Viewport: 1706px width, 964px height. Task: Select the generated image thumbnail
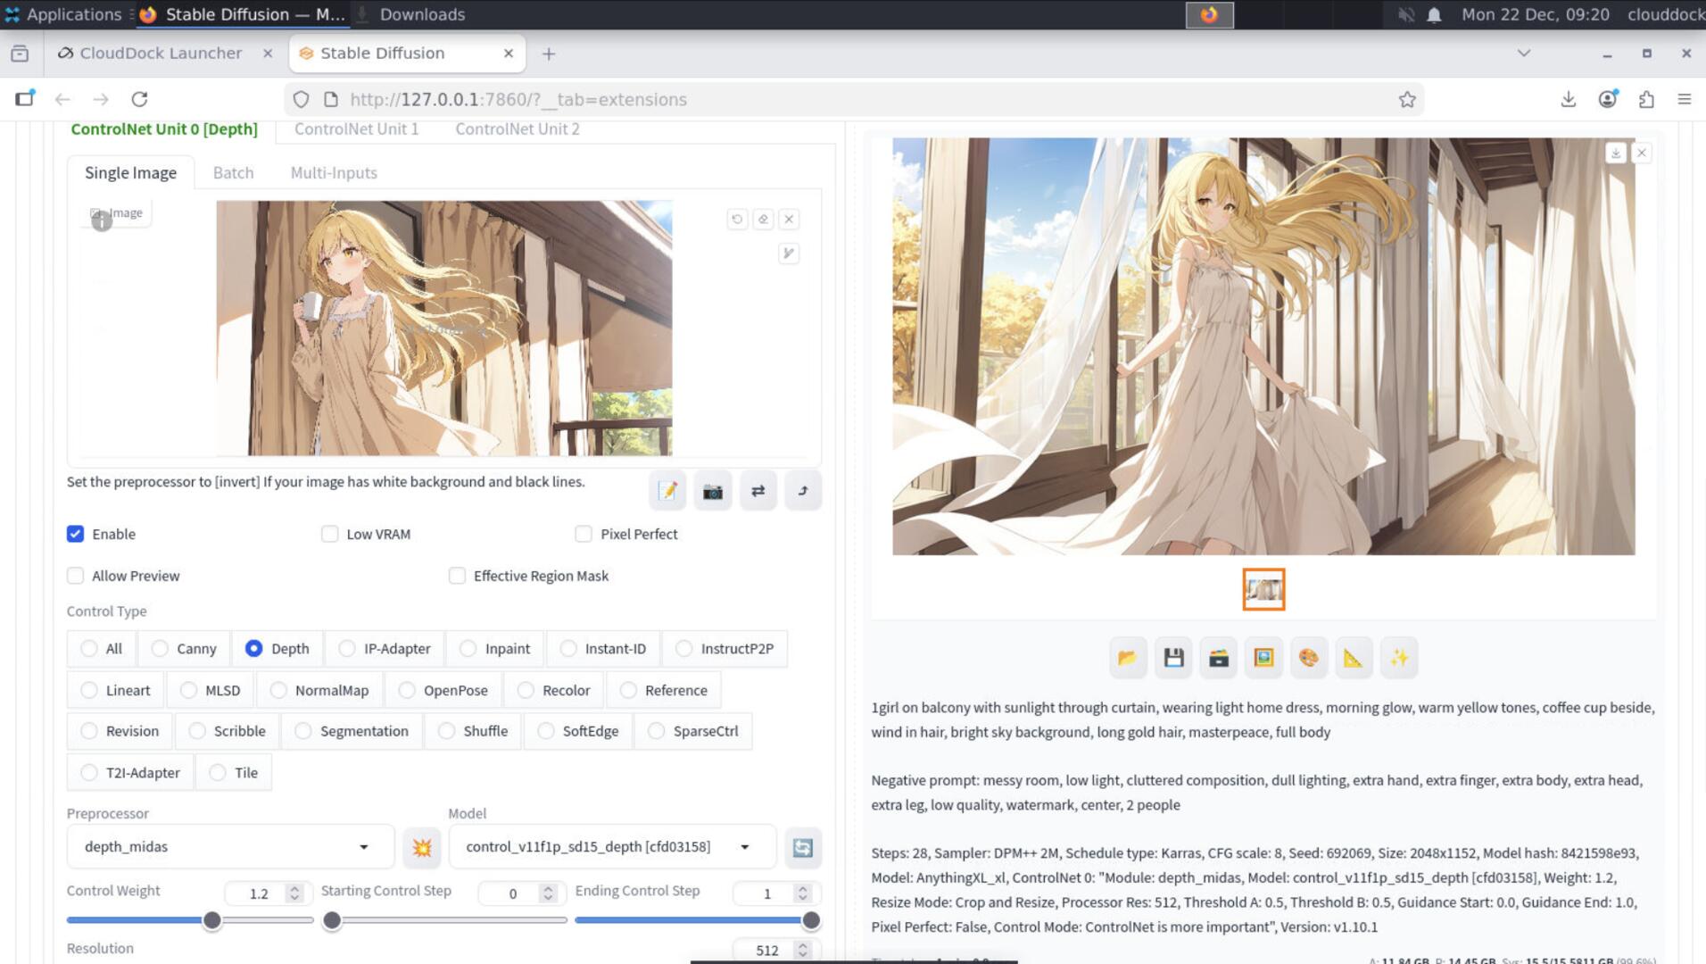[1263, 589]
